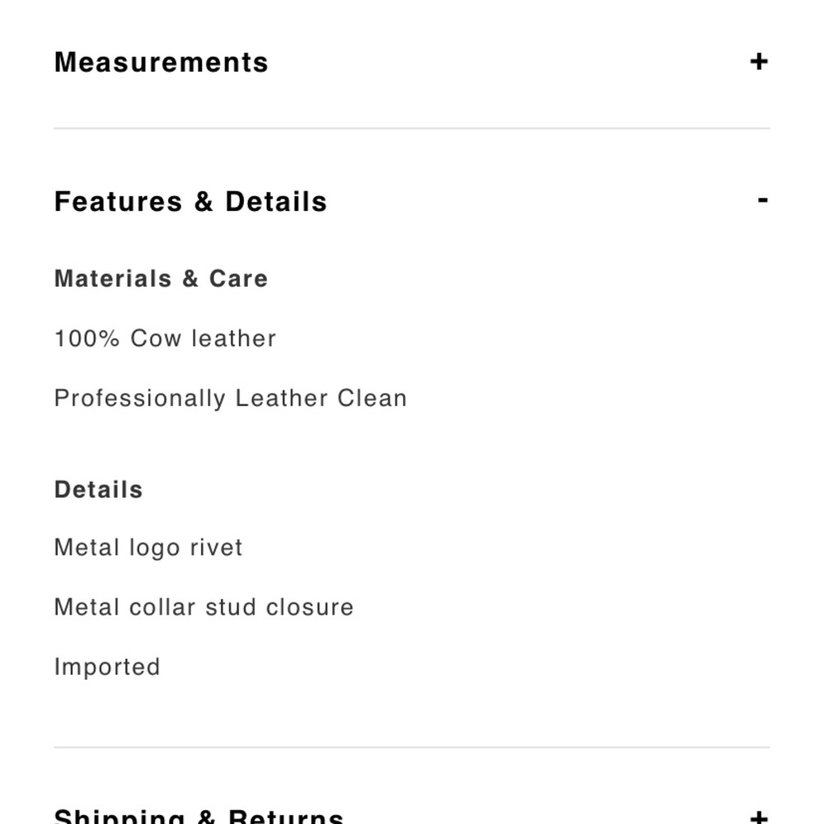Image resolution: width=824 pixels, height=824 pixels.
Task: Select the Metal logo rivet line
Action: tap(148, 548)
